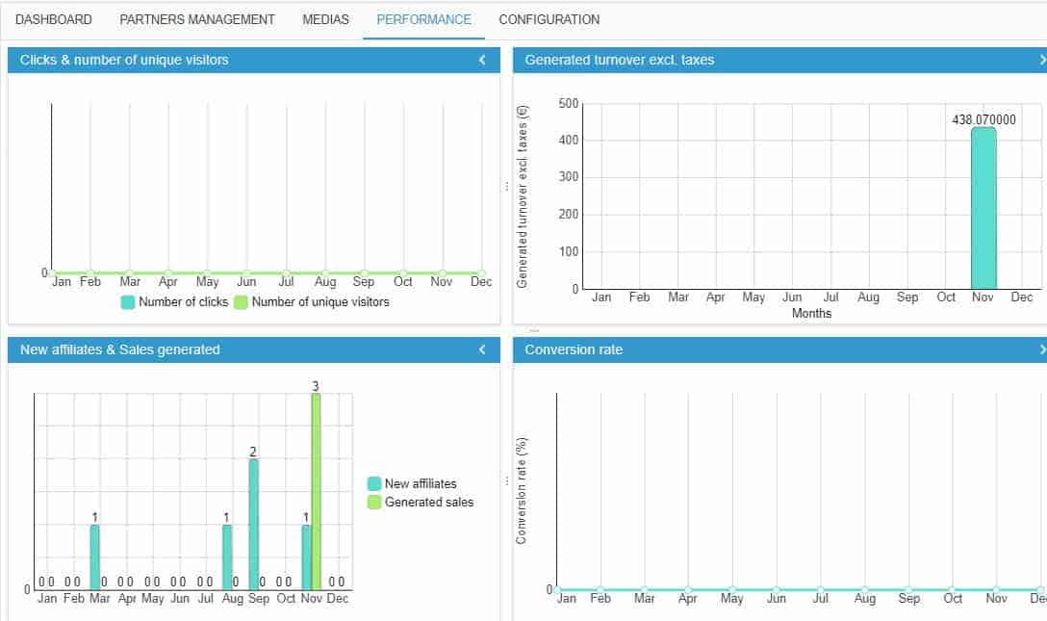Select the Performance tab
This screenshot has width=1047, height=621.
pyautogui.click(x=423, y=19)
